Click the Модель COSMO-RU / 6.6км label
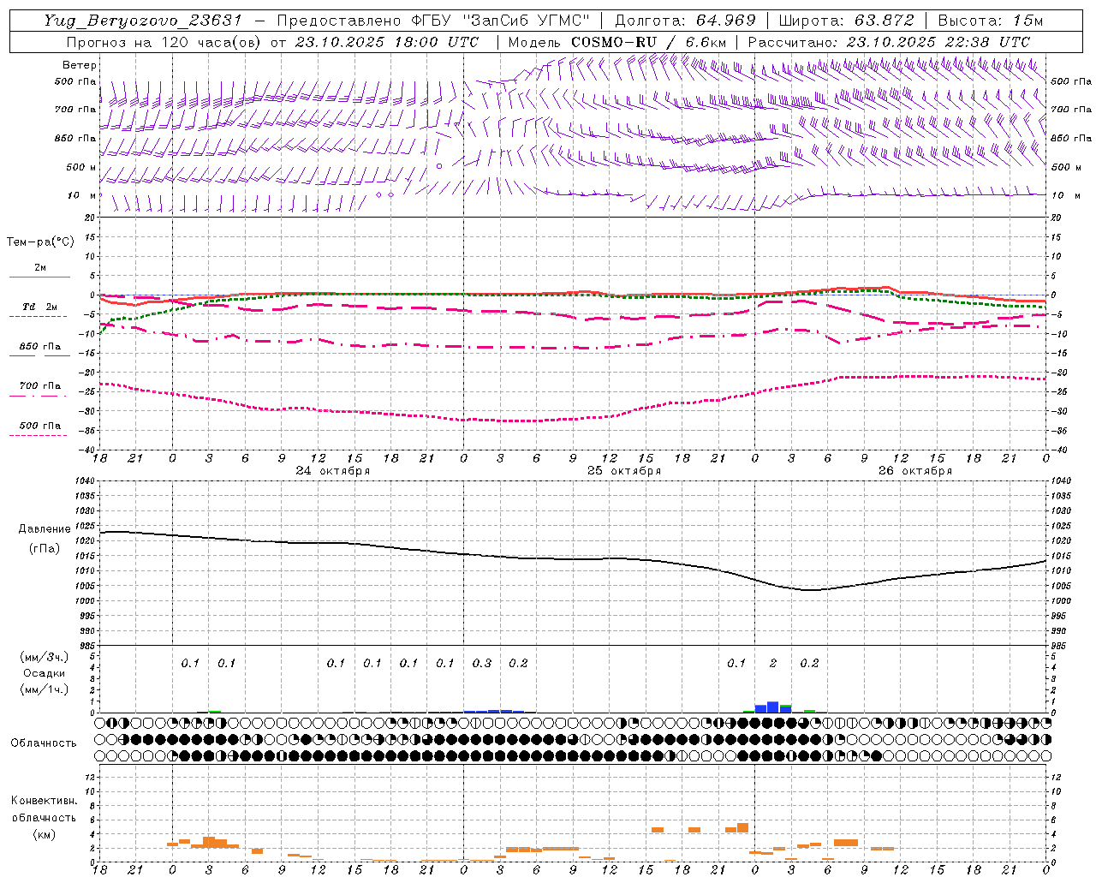1096x877 pixels. coord(618,42)
